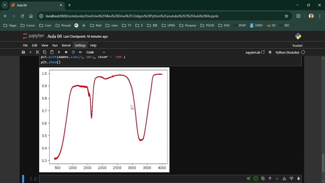This screenshot has height=183, width=325.
Task: Go back in browser history
Action: (x=5, y=16)
